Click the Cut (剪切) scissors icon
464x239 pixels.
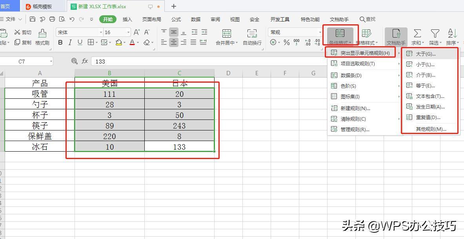click(17, 32)
